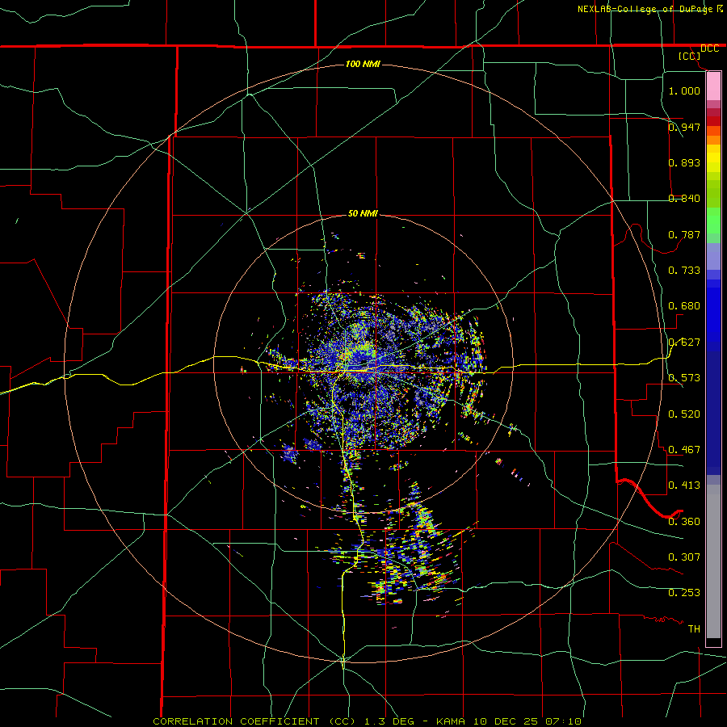The image size is (727, 727).
Task: Click the gray segment of color bar
Action: pyautogui.click(x=713, y=561)
